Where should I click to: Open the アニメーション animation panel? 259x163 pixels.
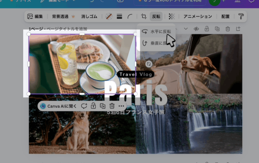click(x=198, y=17)
